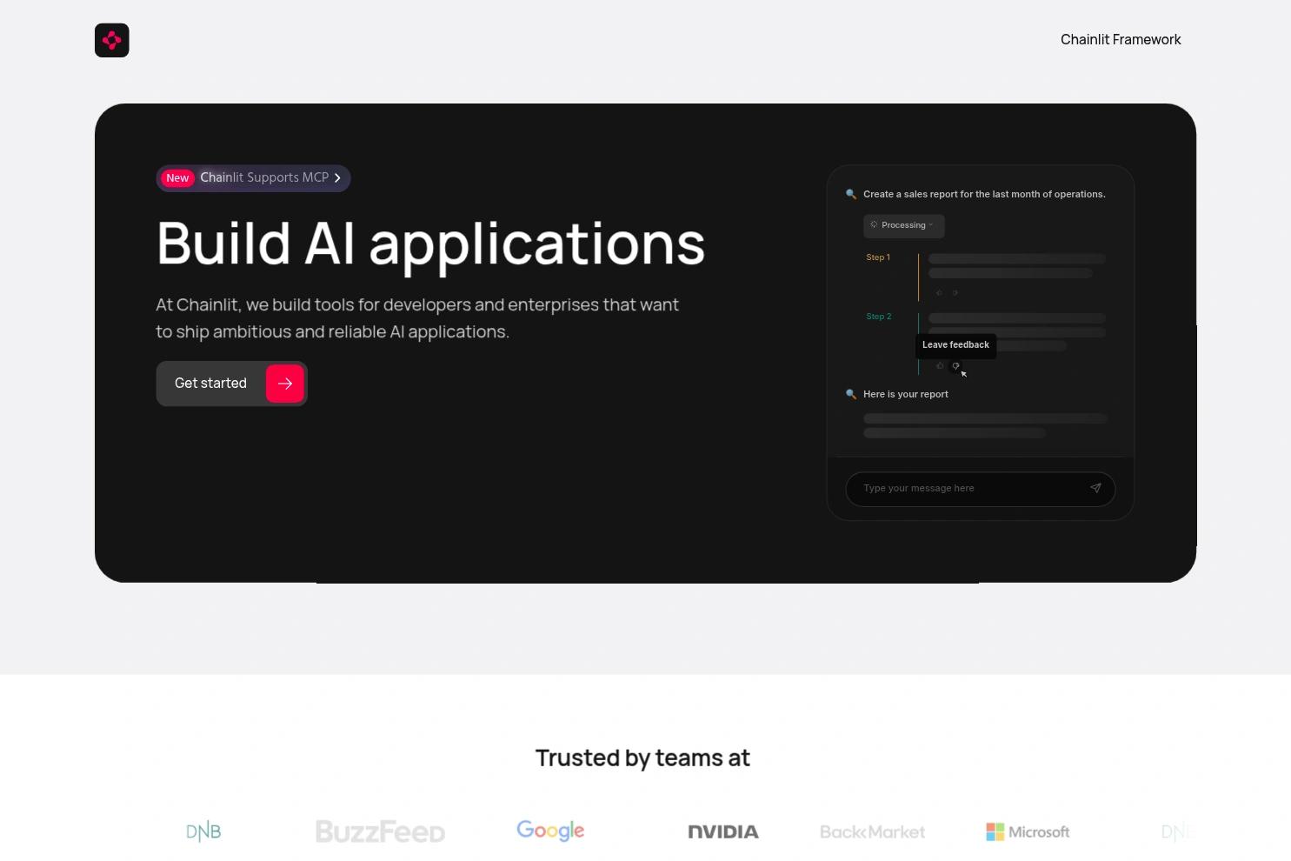Click magnifier icon beside 'Here is your report'
This screenshot has height=861, width=1291.
click(x=851, y=394)
